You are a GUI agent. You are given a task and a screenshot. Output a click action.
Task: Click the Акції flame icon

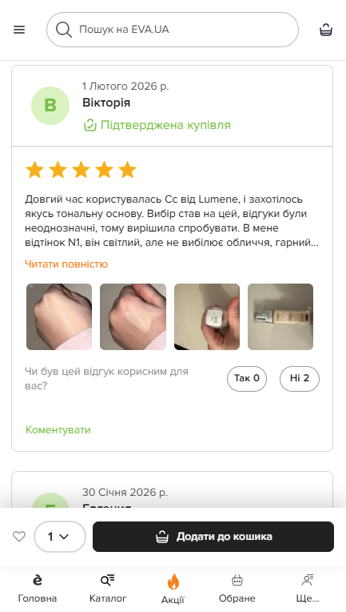(173, 582)
